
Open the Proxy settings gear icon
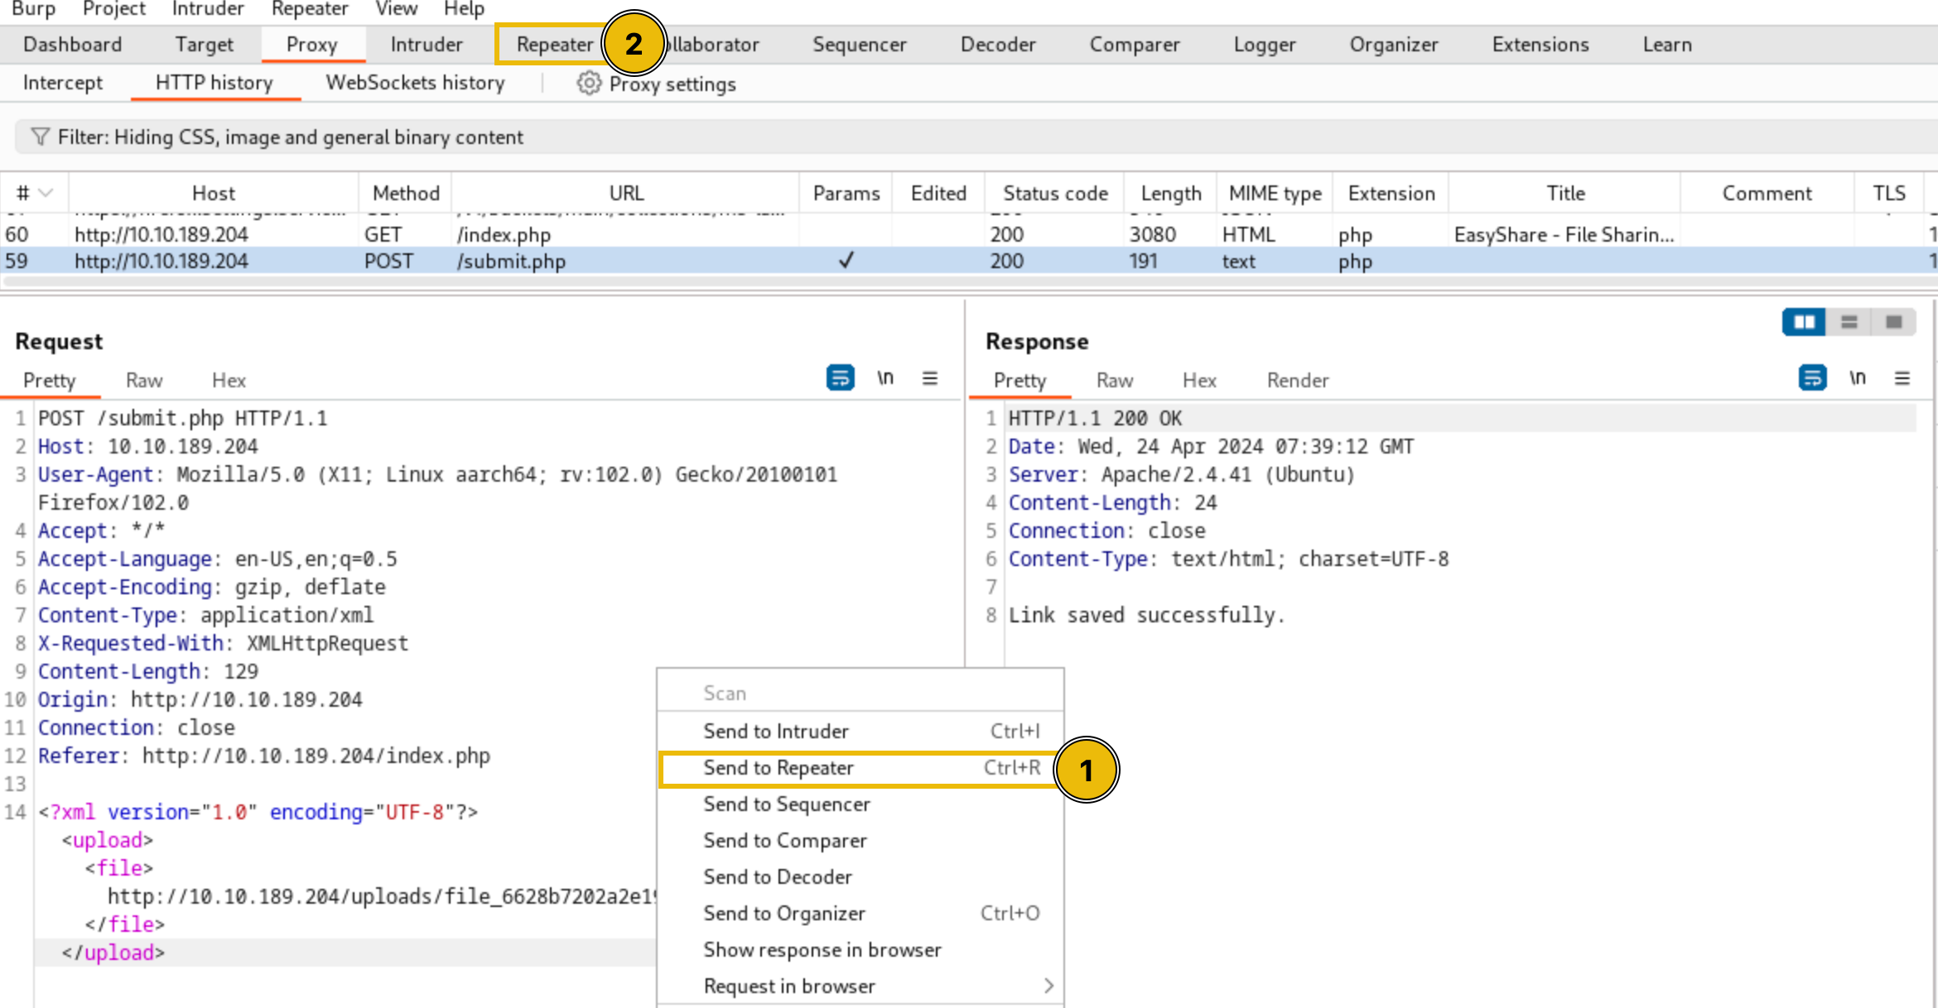[x=588, y=84]
